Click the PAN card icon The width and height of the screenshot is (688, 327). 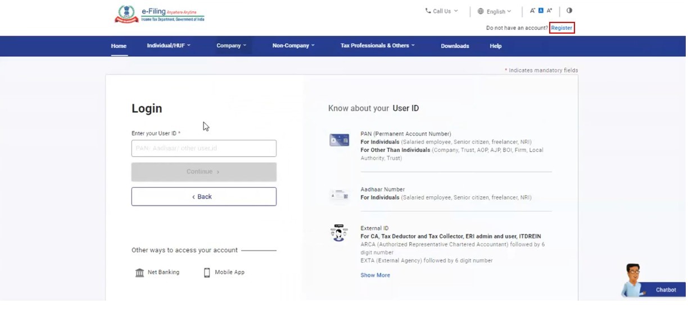click(x=339, y=140)
